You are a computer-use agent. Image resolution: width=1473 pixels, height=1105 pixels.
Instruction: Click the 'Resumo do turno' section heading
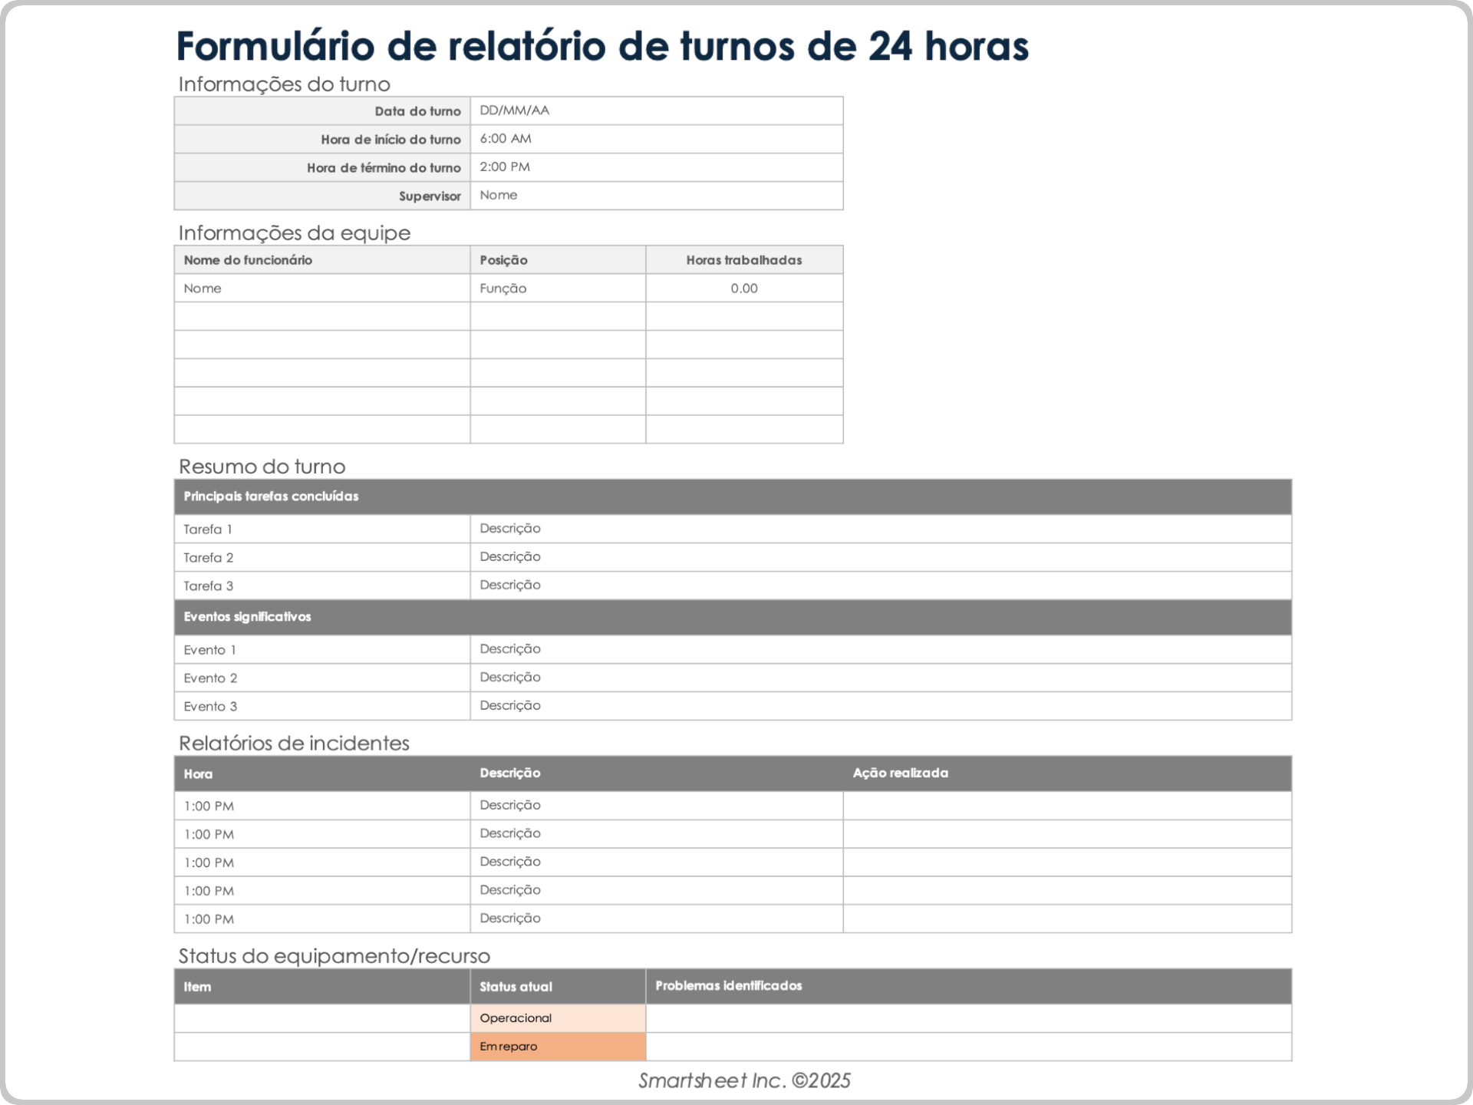click(262, 467)
